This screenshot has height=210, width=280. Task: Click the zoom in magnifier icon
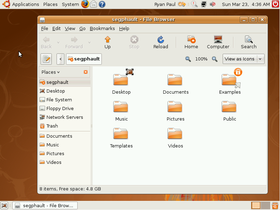[215, 59]
